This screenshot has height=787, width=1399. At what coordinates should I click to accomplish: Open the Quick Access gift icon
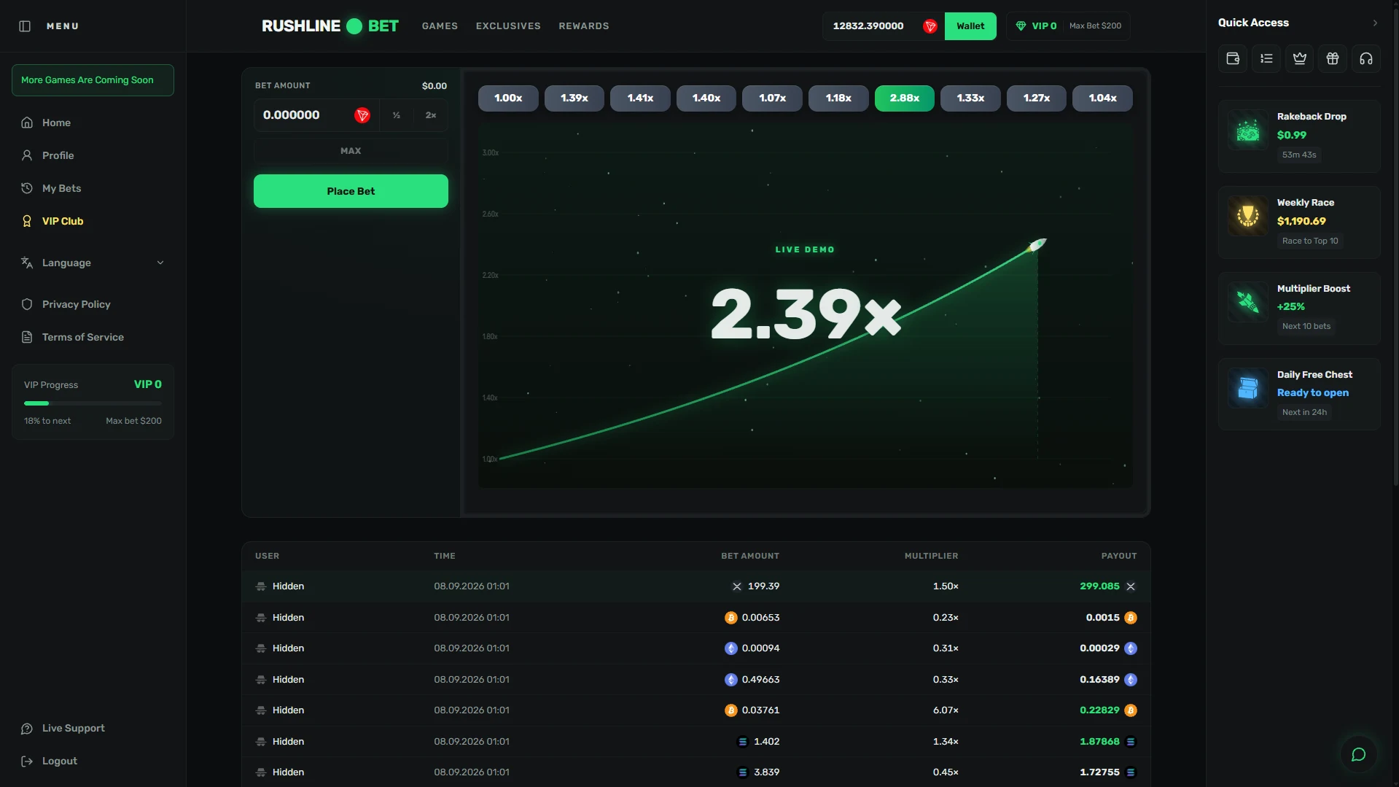point(1333,59)
